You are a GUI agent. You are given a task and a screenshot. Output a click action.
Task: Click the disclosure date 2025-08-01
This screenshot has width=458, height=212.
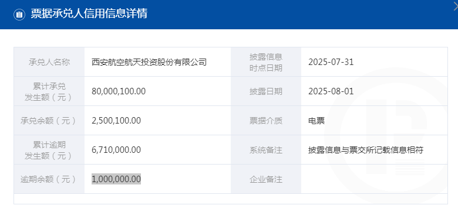(331, 91)
